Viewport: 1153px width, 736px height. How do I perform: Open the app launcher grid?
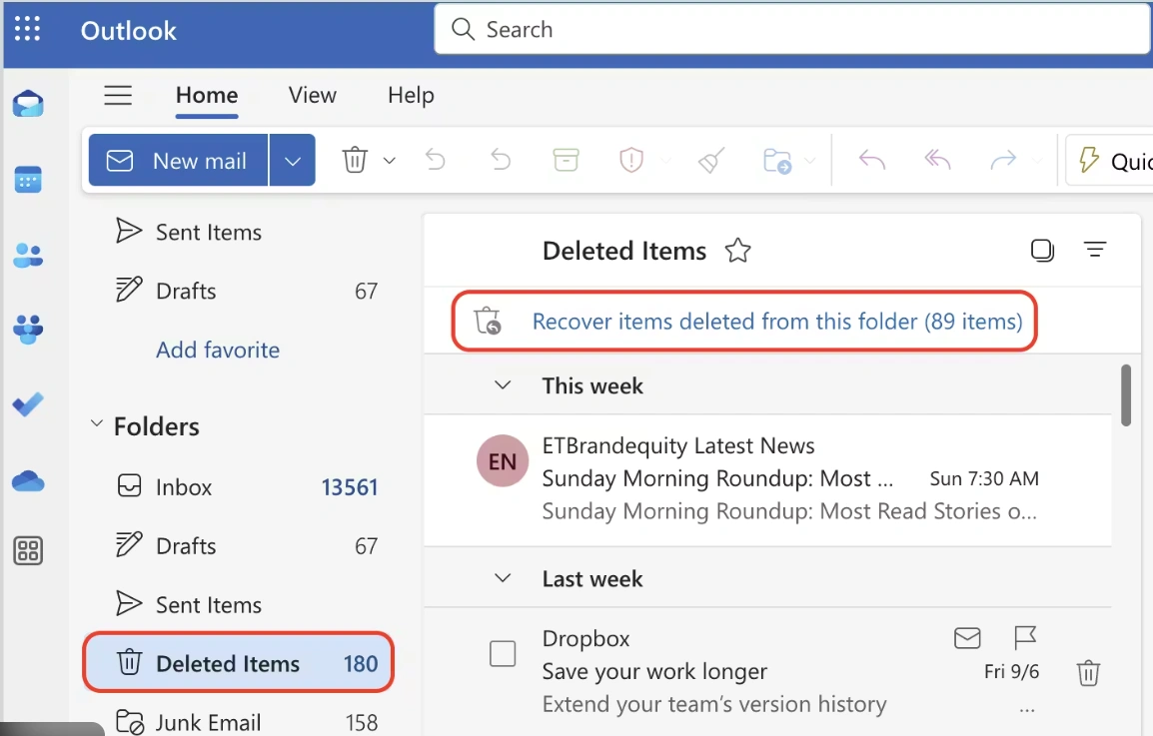(27, 29)
